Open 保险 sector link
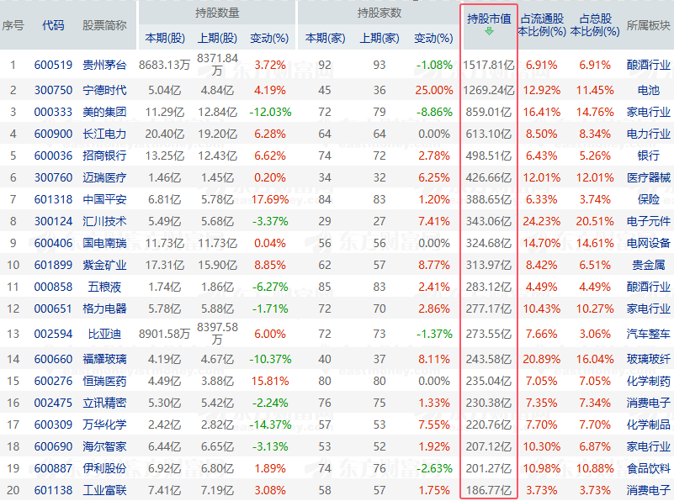This screenshot has width=674, height=501. (648, 199)
